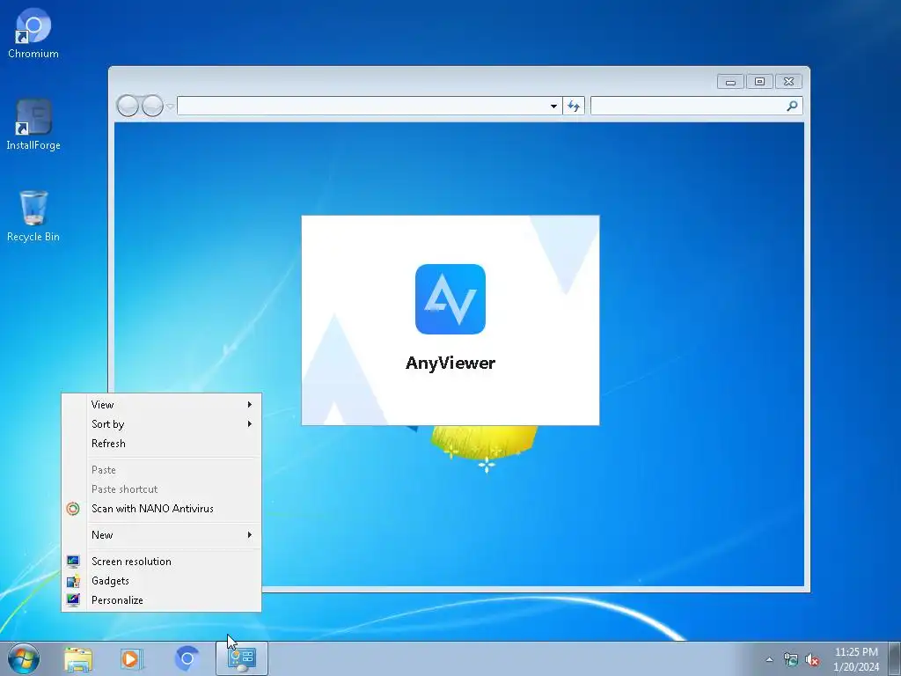Select Personalize in the context menu
Screen dimensions: 901x676
click(x=162, y=600)
